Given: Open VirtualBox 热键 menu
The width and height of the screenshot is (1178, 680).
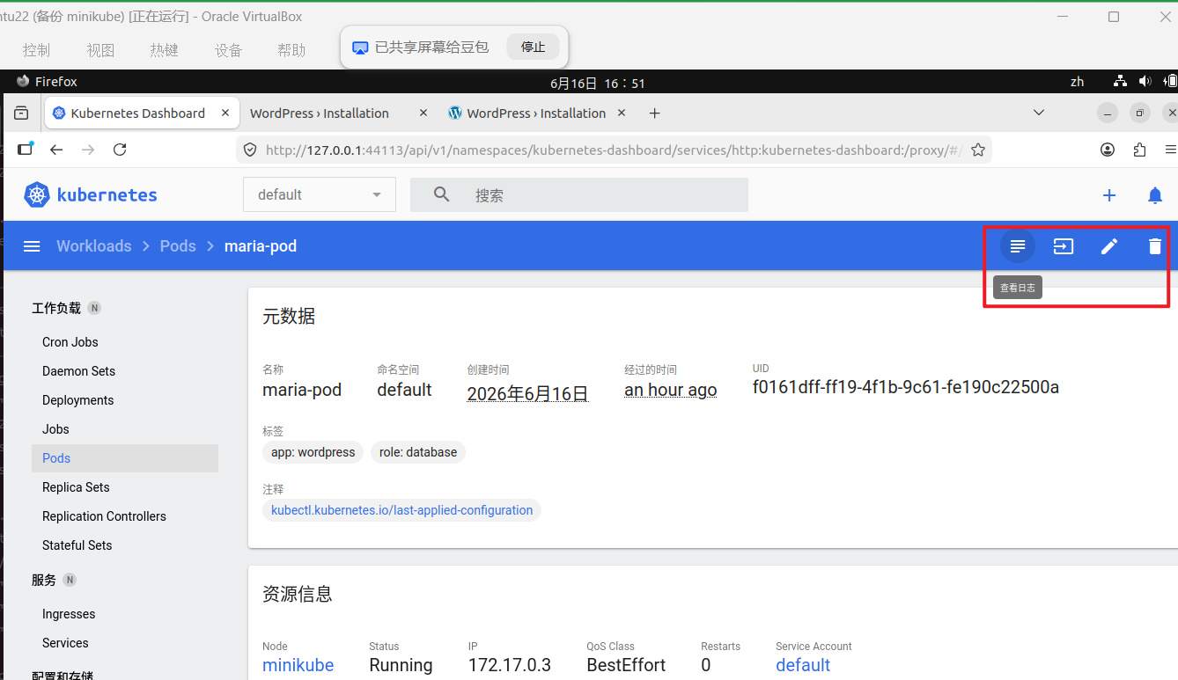Looking at the screenshot, I should (x=164, y=50).
